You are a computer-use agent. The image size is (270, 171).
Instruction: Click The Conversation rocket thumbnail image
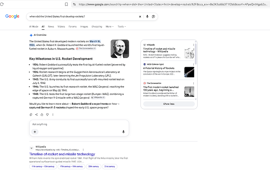[x=189, y=92]
